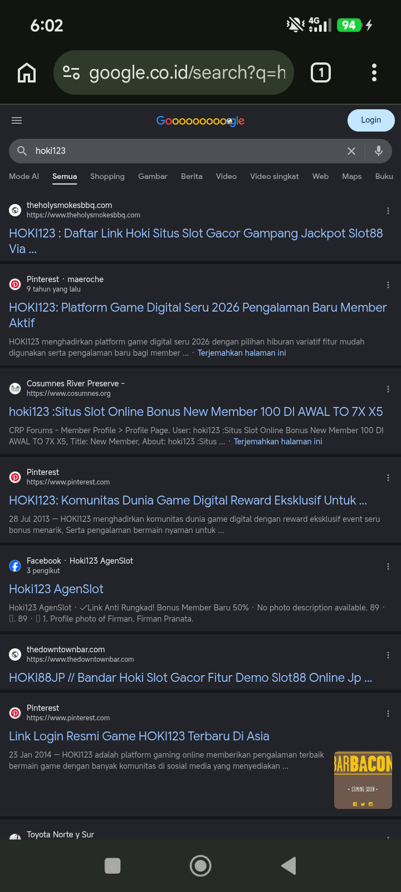Select the Semua tab
The width and height of the screenshot is (401, 892).
(x=65, y=176)
